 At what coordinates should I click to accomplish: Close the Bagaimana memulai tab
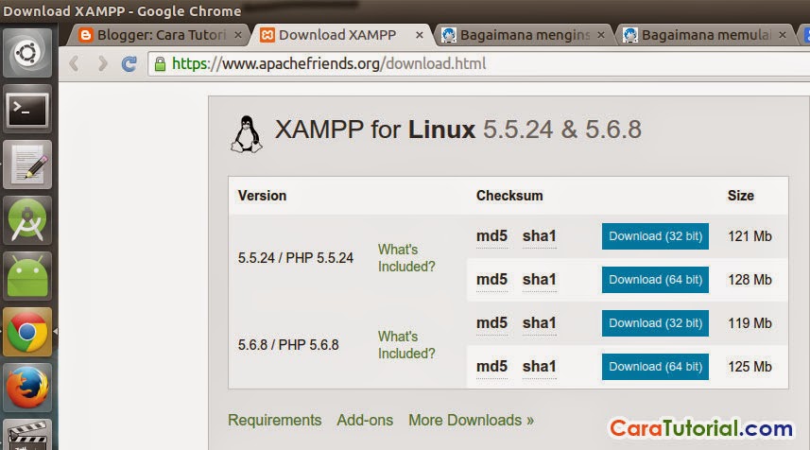[x=783, y=35]
